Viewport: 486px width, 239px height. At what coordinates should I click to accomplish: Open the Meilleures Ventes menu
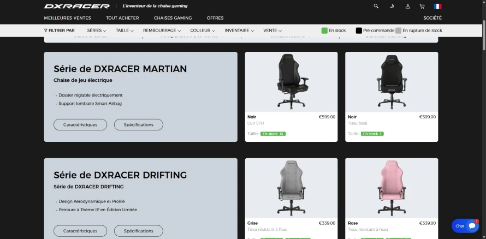point(68,18)
